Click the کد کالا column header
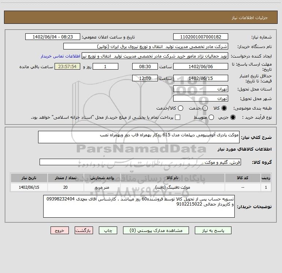Viewport: 282px width, 273px height. pyautogui.click(x=242, y=178)
